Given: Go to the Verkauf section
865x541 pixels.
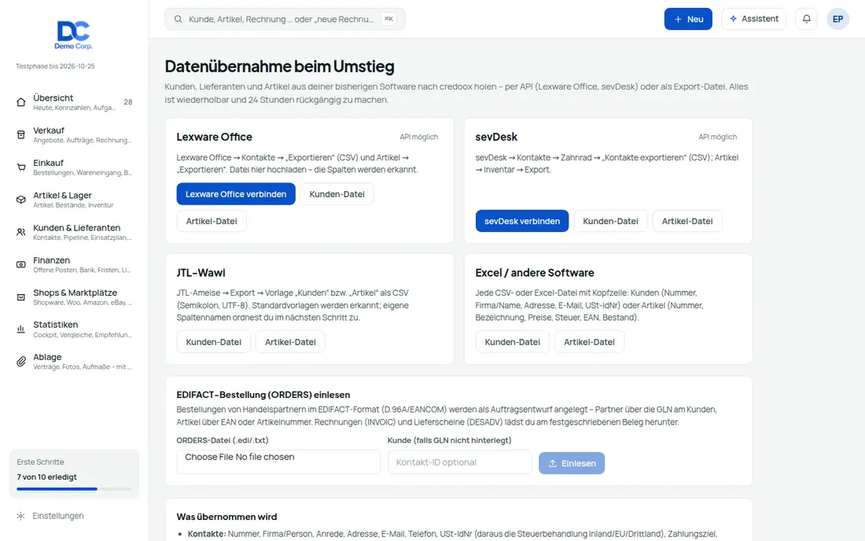Looking at the screenshot, I should (x=75, y=134).
